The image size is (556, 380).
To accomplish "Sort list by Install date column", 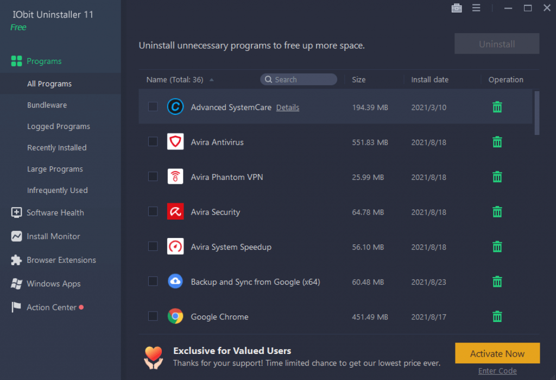I will point(429,80).
